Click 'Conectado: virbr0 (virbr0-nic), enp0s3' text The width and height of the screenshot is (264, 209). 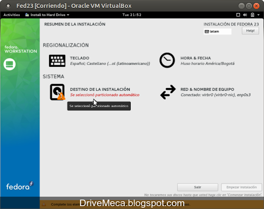point(215,95)
